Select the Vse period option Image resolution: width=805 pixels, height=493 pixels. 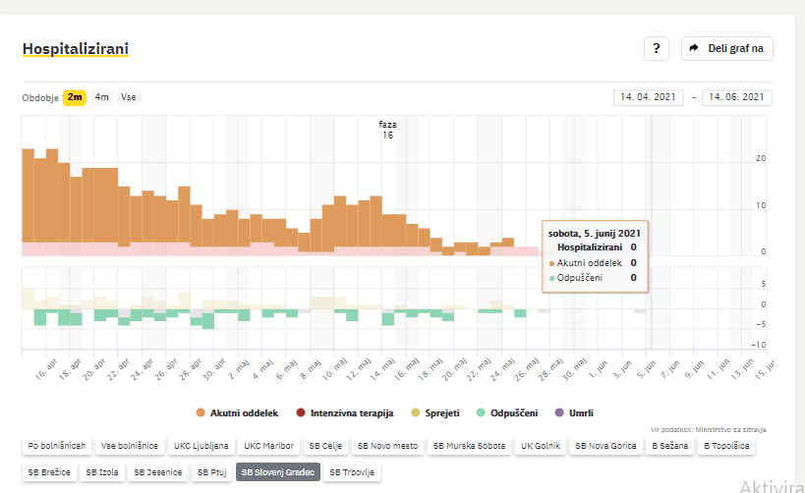129,97
